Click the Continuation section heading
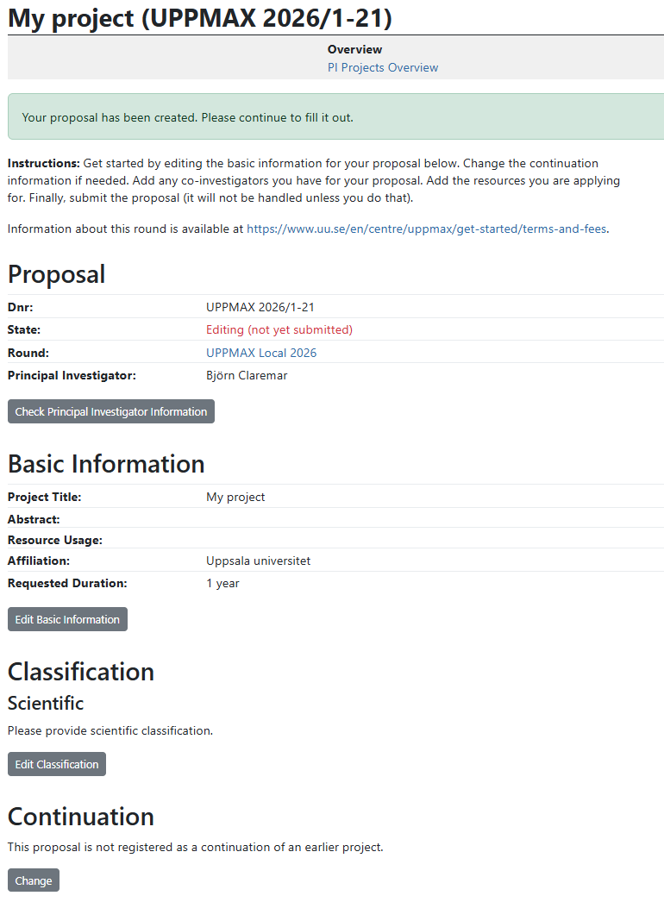 [x=81, y=817]
